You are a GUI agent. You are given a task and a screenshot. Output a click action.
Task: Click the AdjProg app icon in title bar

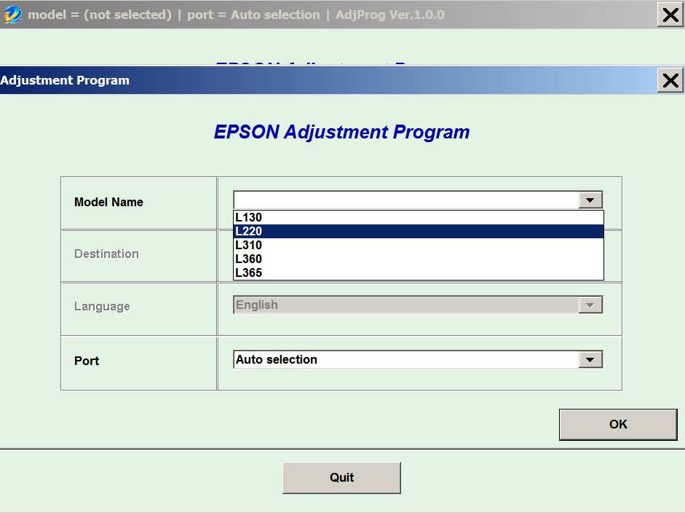(12, 15)
